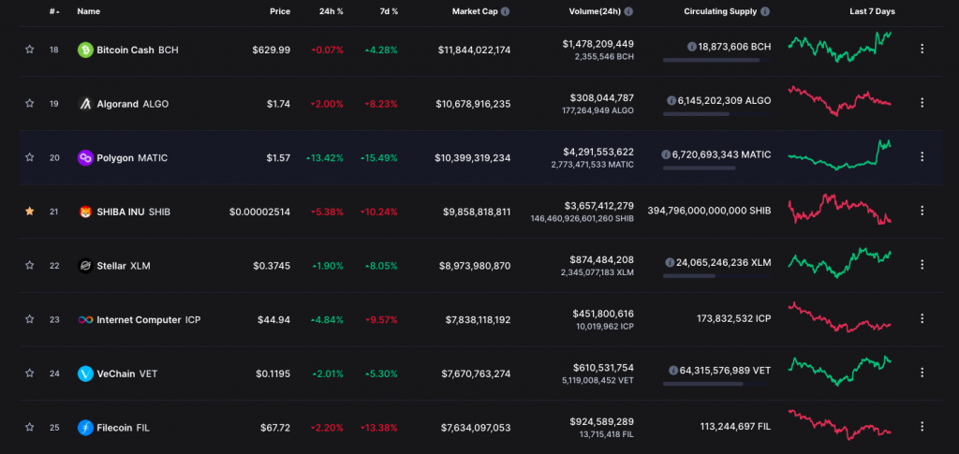Open more options menu for Bitcoin Cash
Image resolution: width=959 pixels, height=454 pixels.
click(x=922, y=49)
